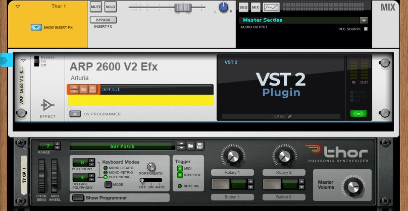Mute the Thor 1 mix channel
The height and width of the screenshot is (211, 408).
click(96, 7)
